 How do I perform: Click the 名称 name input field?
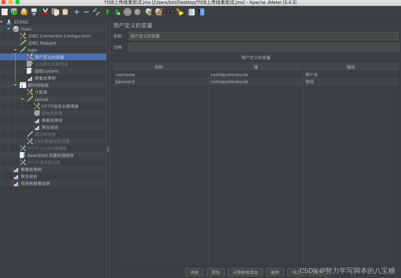(263, 36)
